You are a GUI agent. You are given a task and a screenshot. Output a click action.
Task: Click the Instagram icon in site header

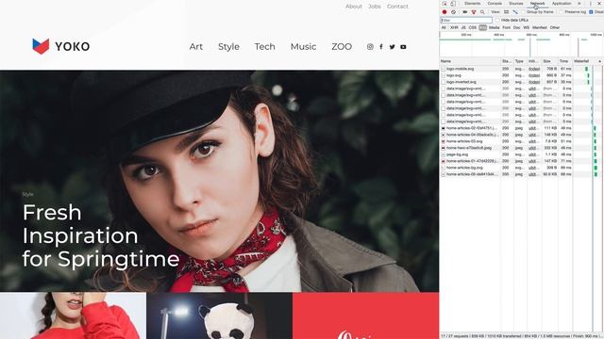(370, 46)
